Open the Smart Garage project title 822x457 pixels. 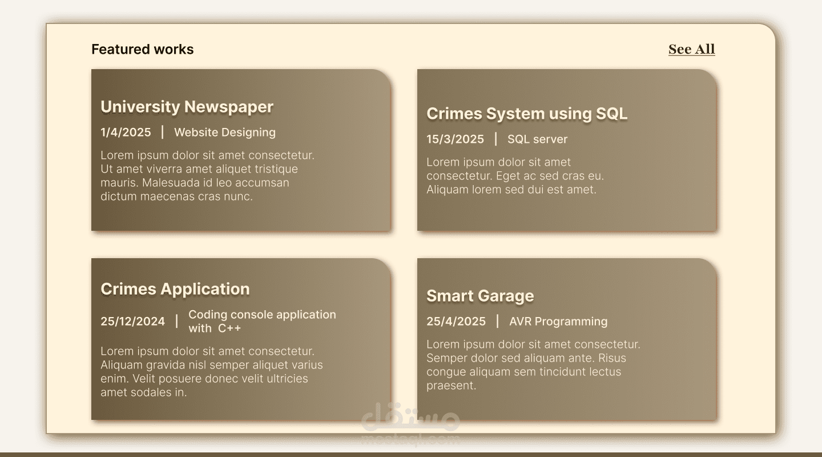point(480,296)
